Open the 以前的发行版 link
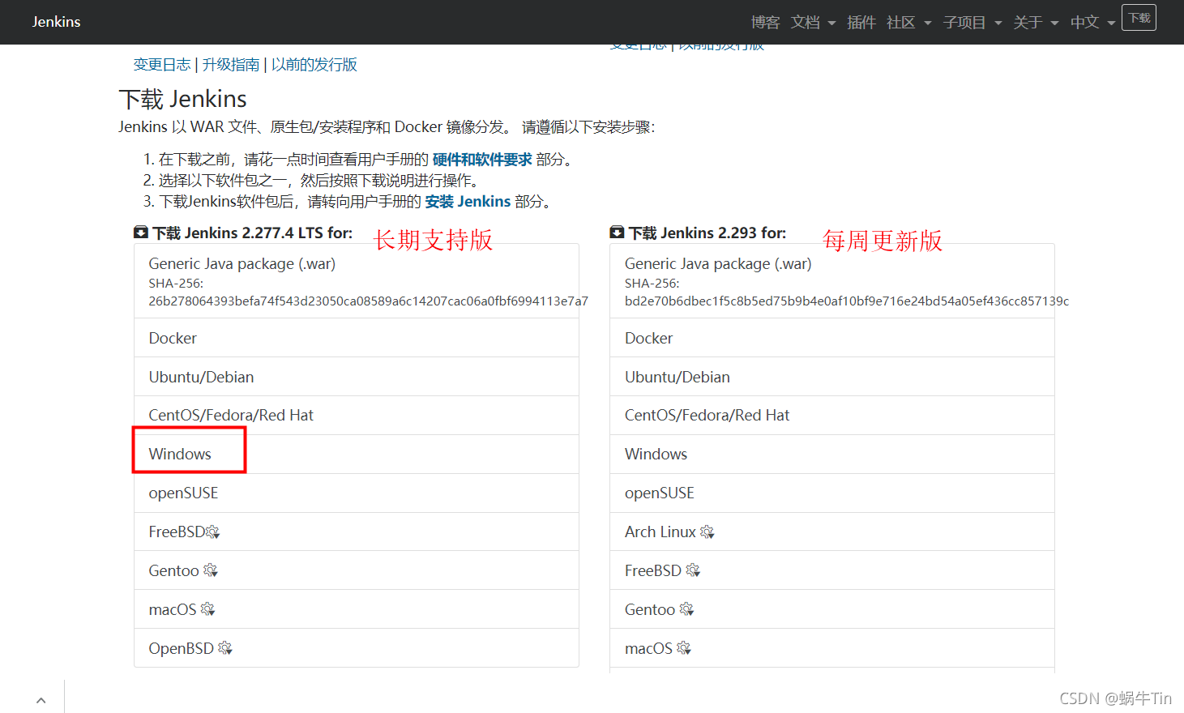Image resolution: width=1184 pixels, height=713 pixels. point(314,65)
